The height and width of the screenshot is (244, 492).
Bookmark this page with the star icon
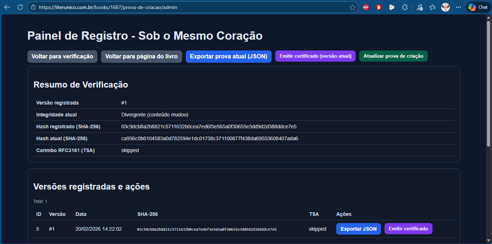pos(352,7)
